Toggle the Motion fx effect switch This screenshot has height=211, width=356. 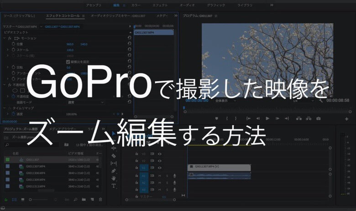tap(10, 38)
